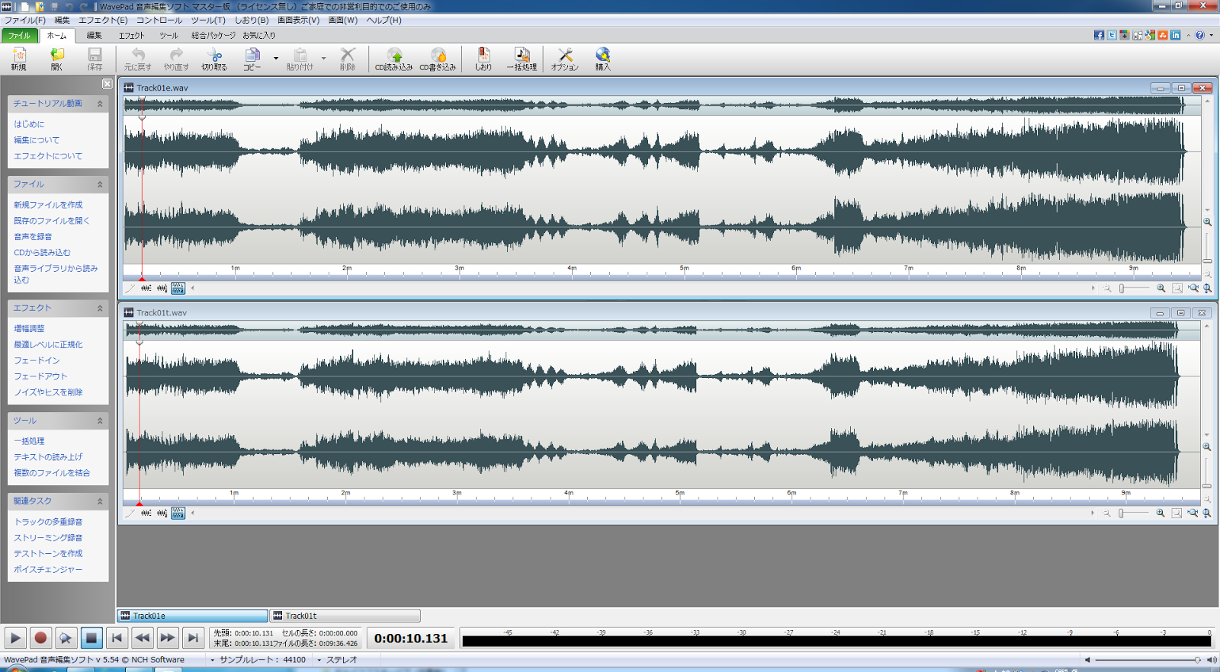Click zoom out magnifier in Track01t window
The width and height of the screenshot is (1220, 672).
[1106, 513]
